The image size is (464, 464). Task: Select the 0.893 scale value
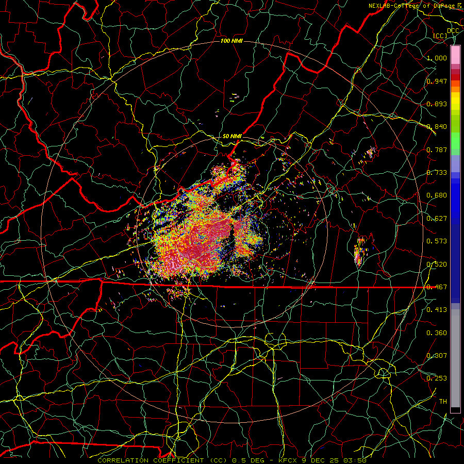pos(437,104)
